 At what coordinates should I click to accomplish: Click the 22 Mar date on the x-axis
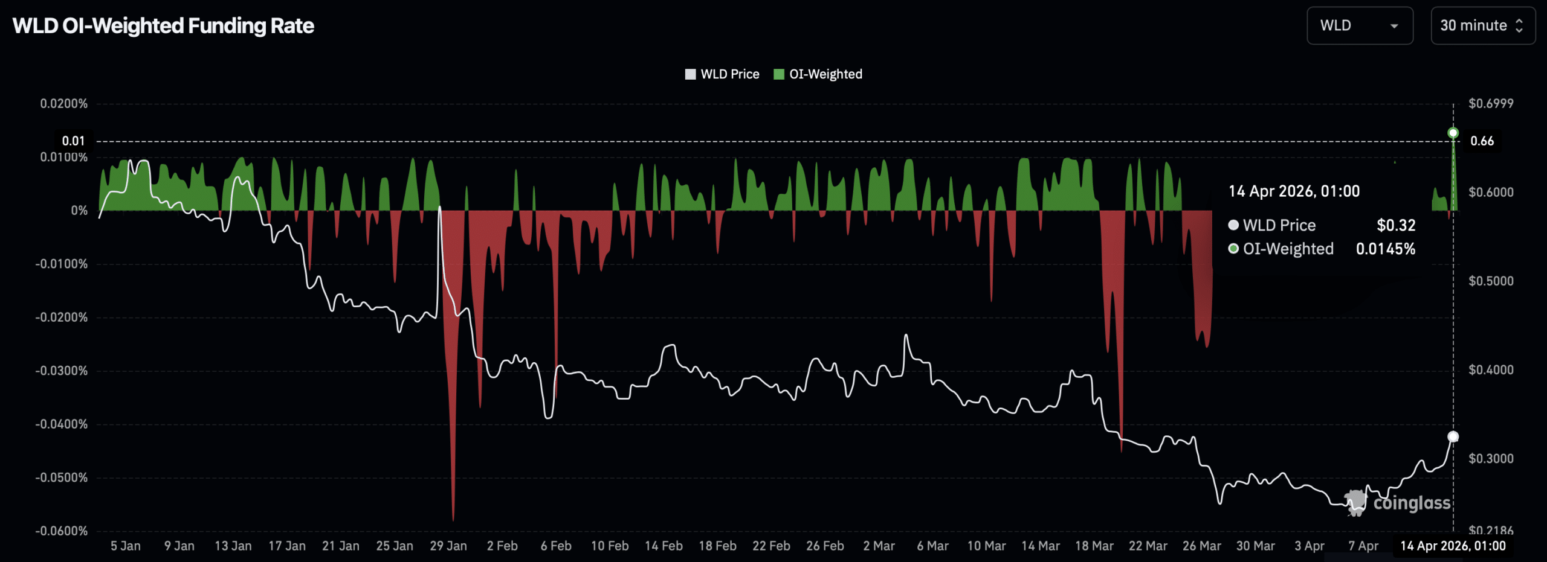[x=1148, y=546]
